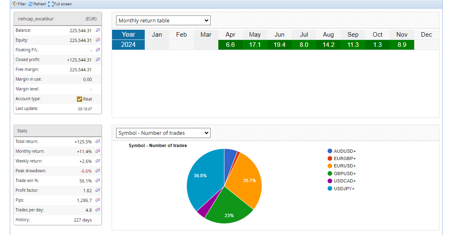This screenshot has height=235, width=451.
Task: Click the Stats panel header
Action: pos(58,131)
